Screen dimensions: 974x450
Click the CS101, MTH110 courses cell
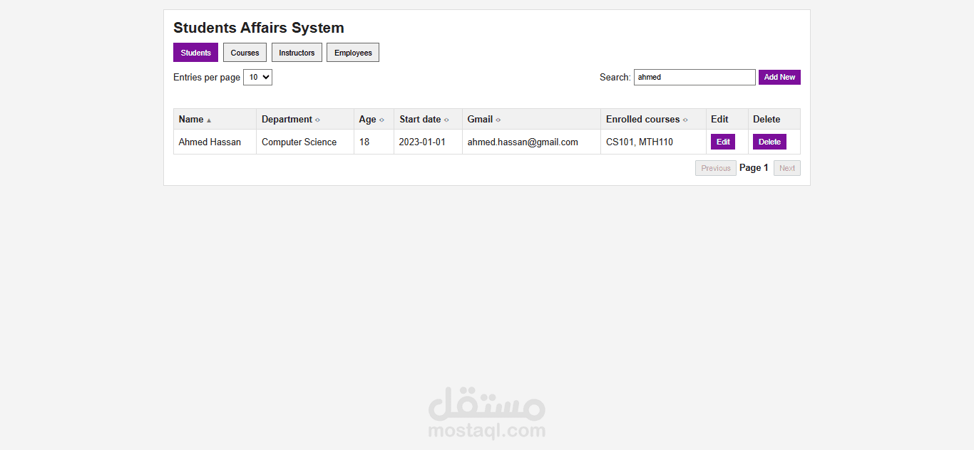point(653,142)
